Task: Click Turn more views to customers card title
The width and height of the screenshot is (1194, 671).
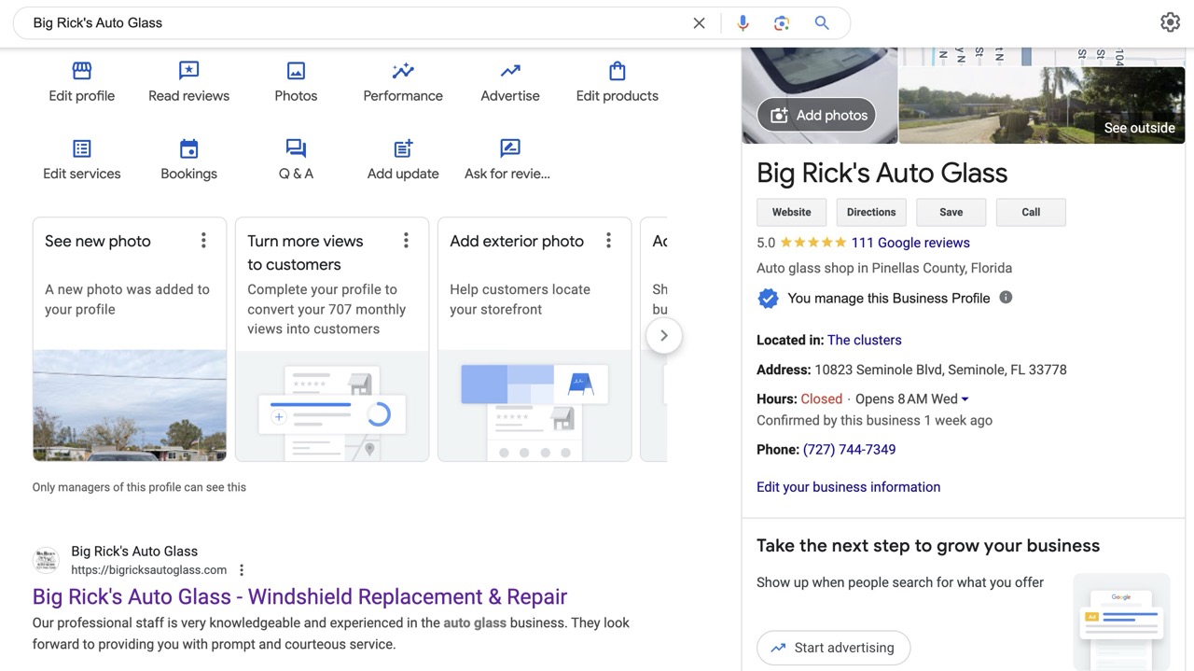Action: pyautogui.click(x=305, y=253)
